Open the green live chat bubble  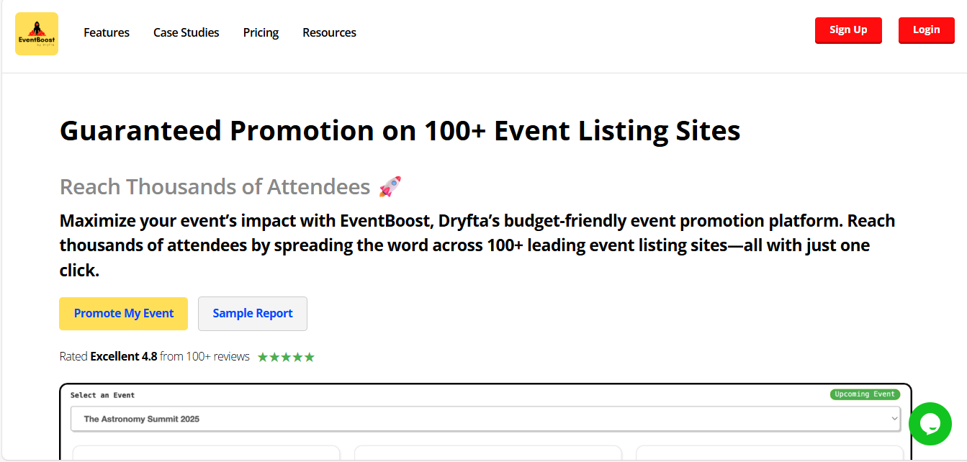(930, 424)
